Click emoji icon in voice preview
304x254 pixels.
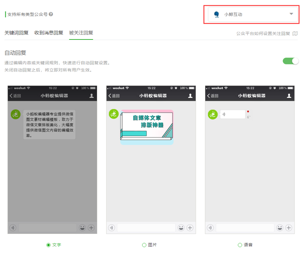point(280,228)
